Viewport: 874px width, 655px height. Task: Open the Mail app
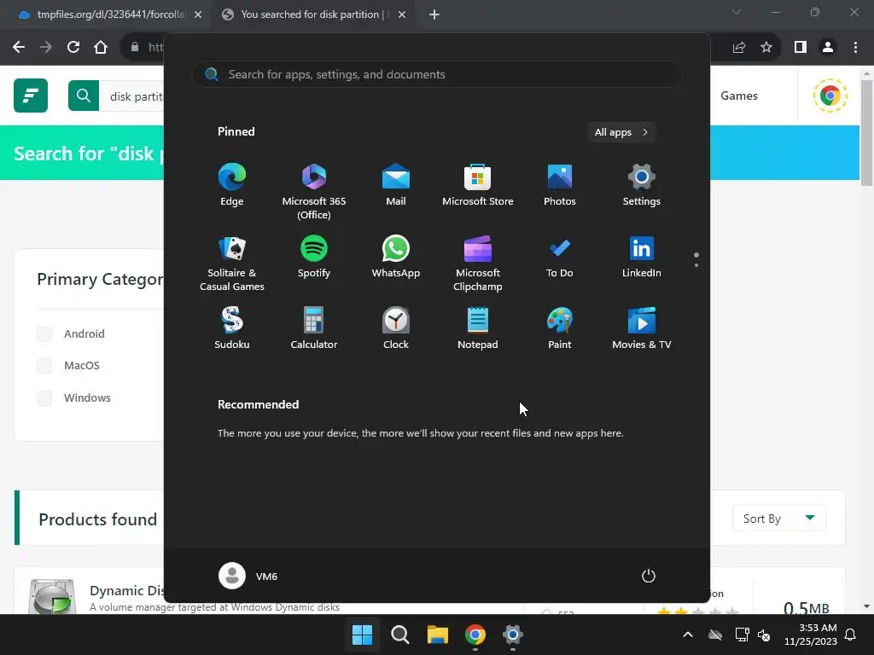pos(396,185)
